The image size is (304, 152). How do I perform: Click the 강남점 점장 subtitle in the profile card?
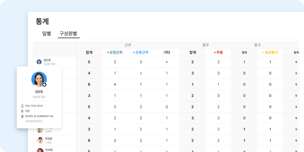click(x=39, y=97)
